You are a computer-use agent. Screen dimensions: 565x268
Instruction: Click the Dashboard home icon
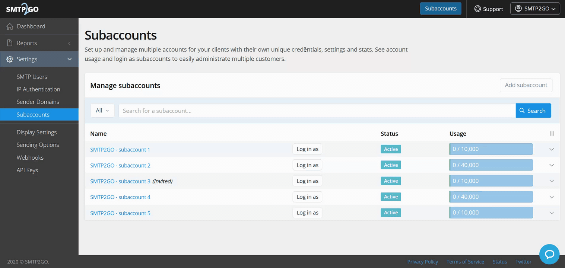coord(10,26)
